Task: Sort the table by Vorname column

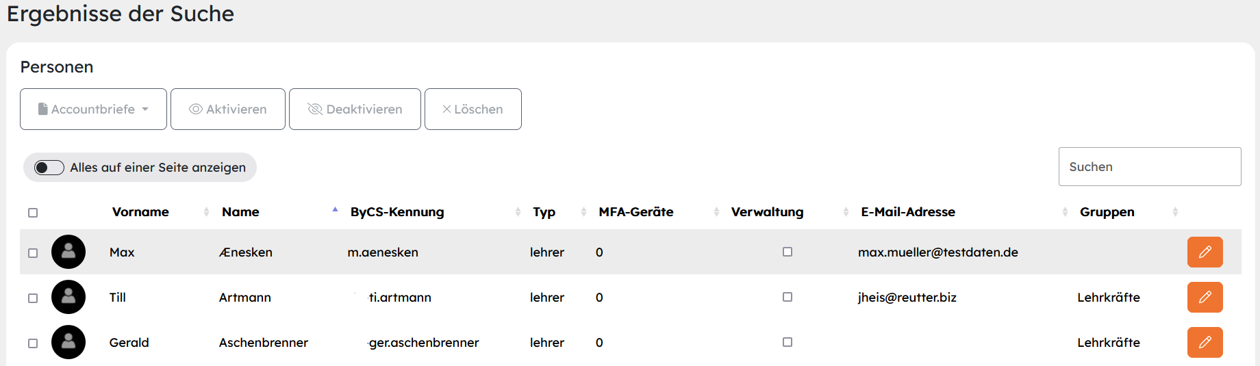Action: (140, 212)
